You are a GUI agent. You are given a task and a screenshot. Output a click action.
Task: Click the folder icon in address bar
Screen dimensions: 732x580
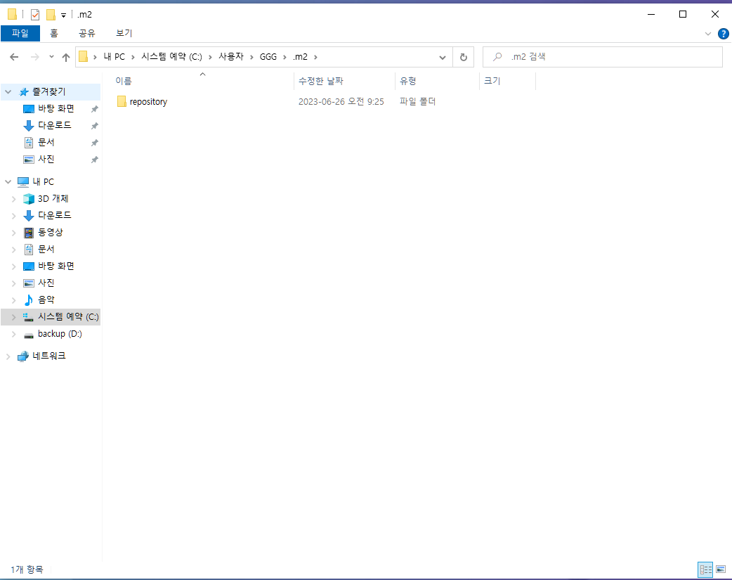point(83,56)
